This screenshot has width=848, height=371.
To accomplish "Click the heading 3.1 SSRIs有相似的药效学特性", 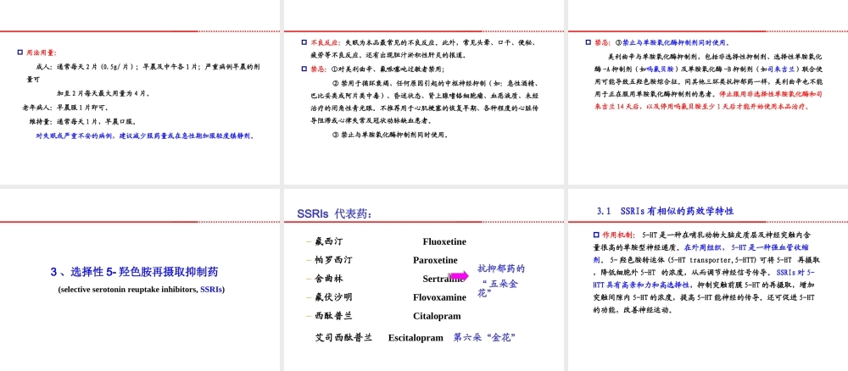I will click(665, 211).
